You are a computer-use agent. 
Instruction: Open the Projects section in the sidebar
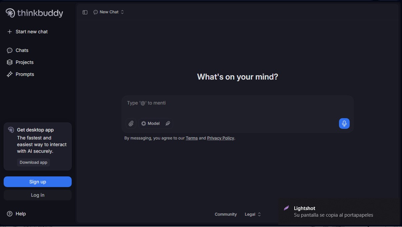[x=24, y=62]
